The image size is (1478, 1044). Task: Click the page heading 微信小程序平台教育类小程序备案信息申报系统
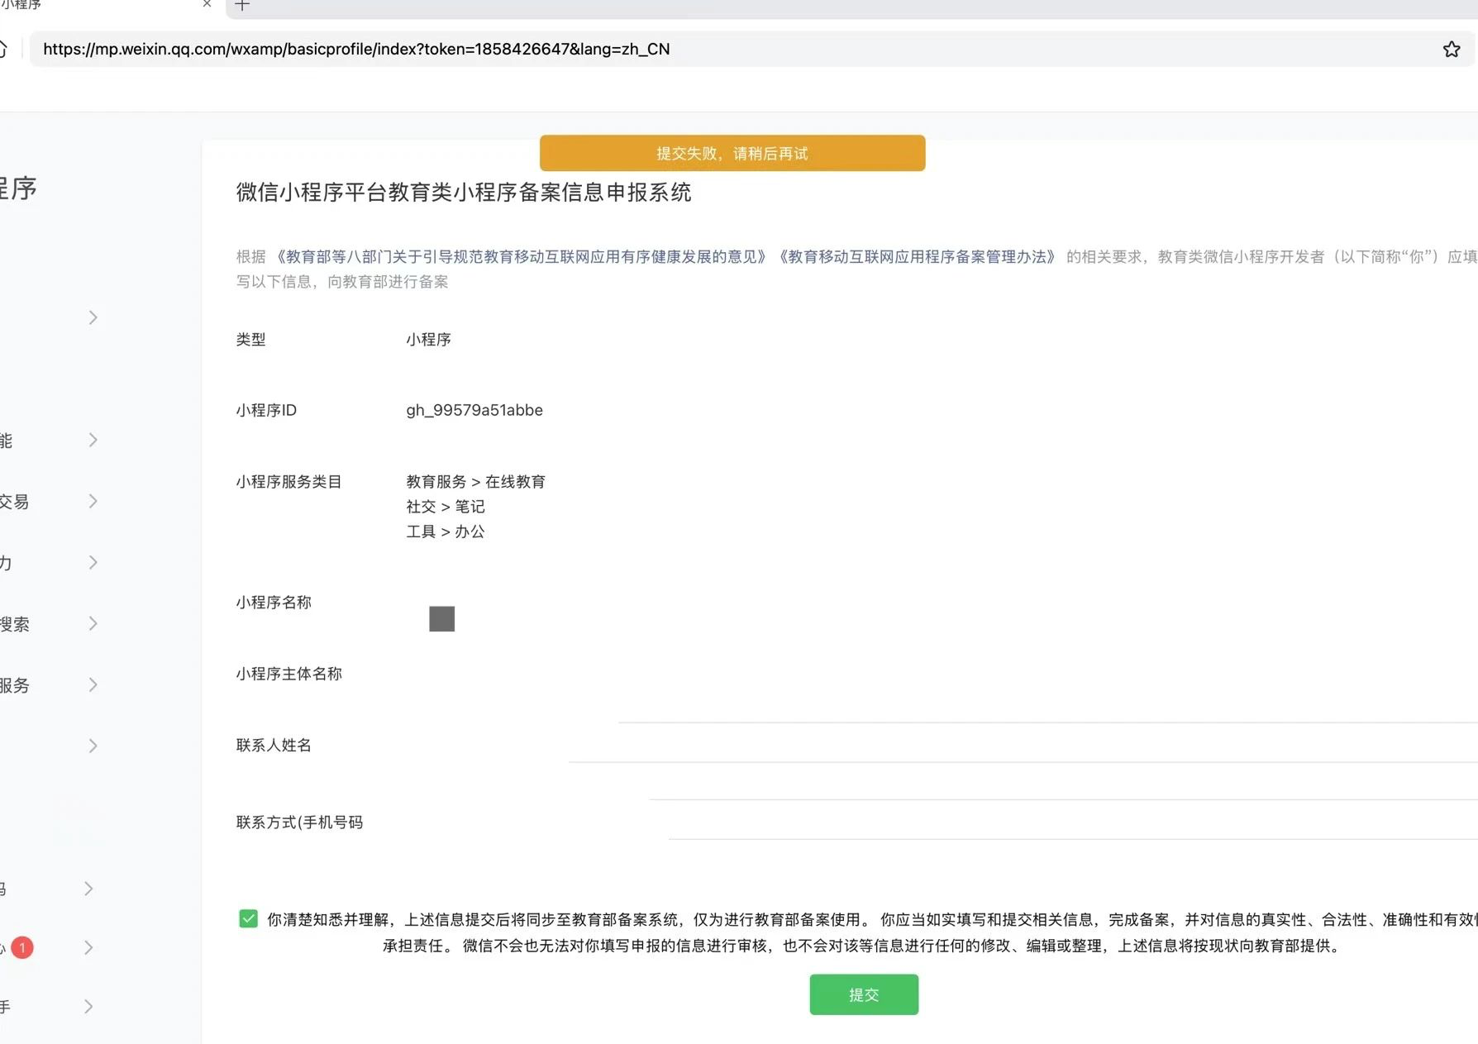pos(464,193)
